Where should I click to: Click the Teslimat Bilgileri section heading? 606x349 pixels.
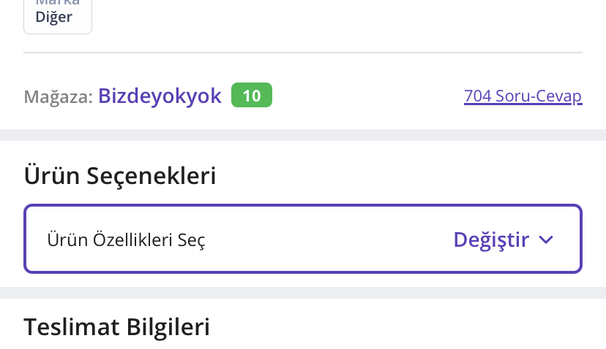point(117,326)
